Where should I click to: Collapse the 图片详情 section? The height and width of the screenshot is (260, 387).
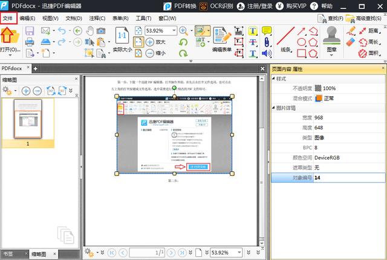(x=273, y=108)
